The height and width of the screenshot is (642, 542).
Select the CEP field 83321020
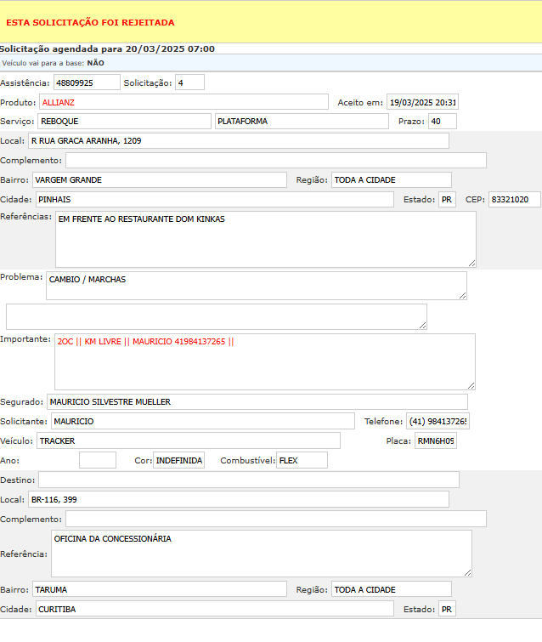click(514, 199)
